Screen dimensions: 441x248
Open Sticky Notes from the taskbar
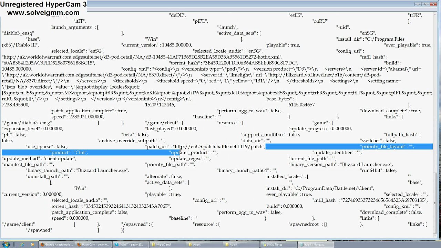(x=279, y=245)
